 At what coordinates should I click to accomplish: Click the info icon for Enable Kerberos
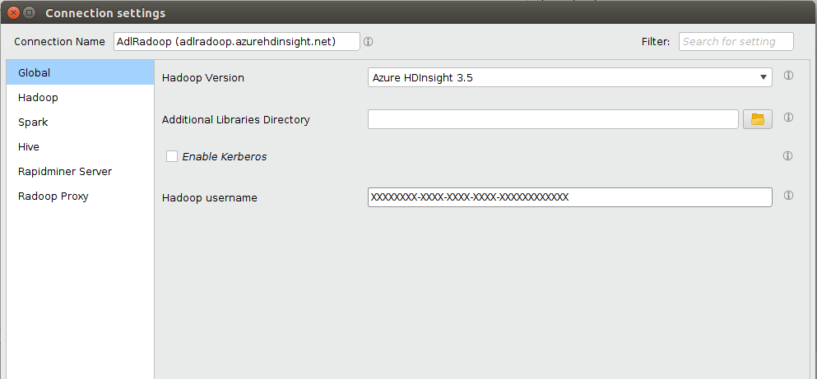coord(787,156)
